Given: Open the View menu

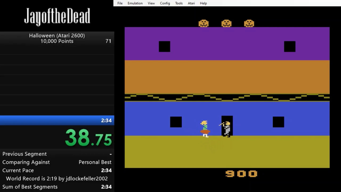Looking at the screenshot, I should 151,3.
